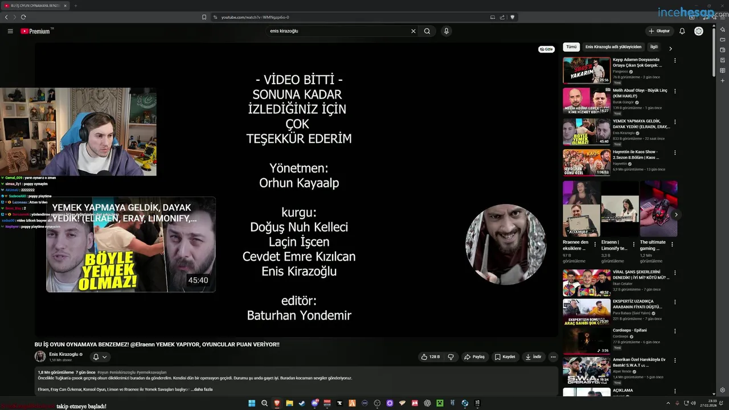Viewport: 729px width, 410px height.
Task: Reload the page in browser
Action: 23,17
